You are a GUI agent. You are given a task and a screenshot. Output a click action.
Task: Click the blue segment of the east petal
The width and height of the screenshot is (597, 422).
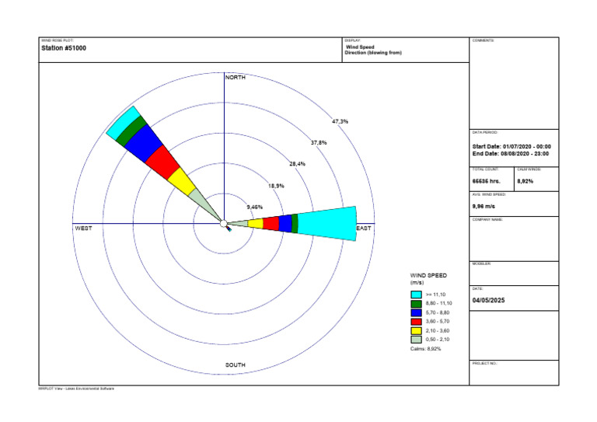coord(285,224)
